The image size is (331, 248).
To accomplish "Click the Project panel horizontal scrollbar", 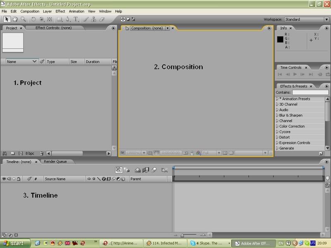I will (67, 153).
